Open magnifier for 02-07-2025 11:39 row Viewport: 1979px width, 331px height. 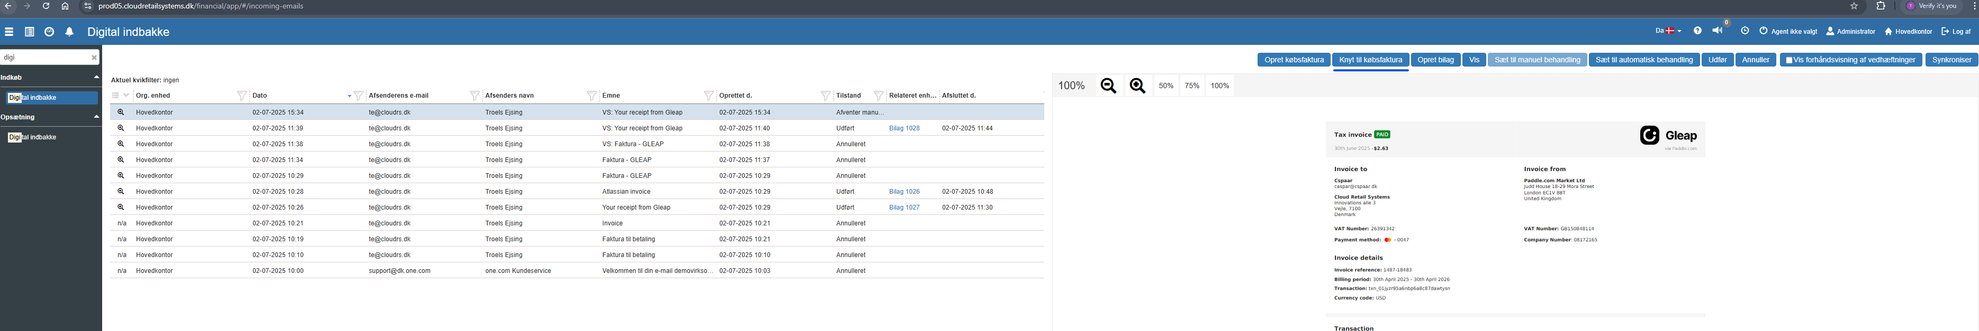pos(121,128)
